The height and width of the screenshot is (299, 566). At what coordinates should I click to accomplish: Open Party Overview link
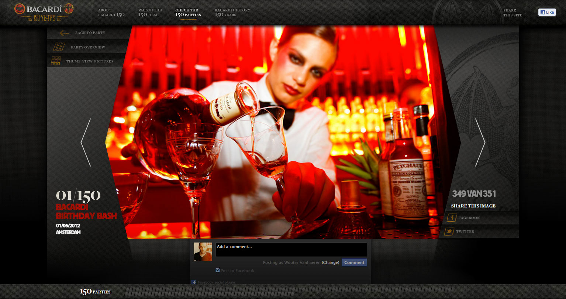point(88,47)
